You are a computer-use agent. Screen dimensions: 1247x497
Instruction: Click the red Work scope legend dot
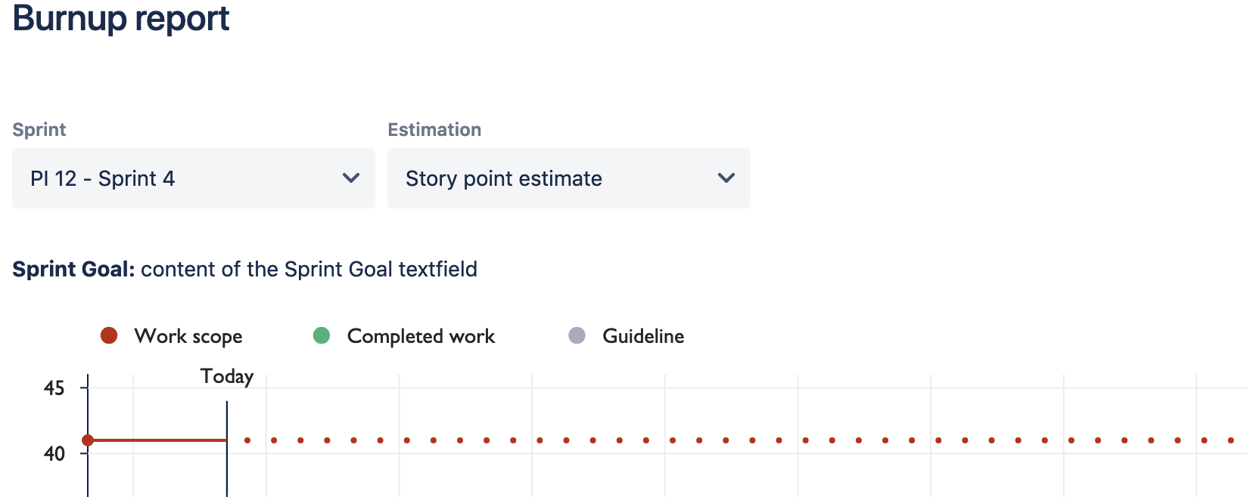(109, 335)
